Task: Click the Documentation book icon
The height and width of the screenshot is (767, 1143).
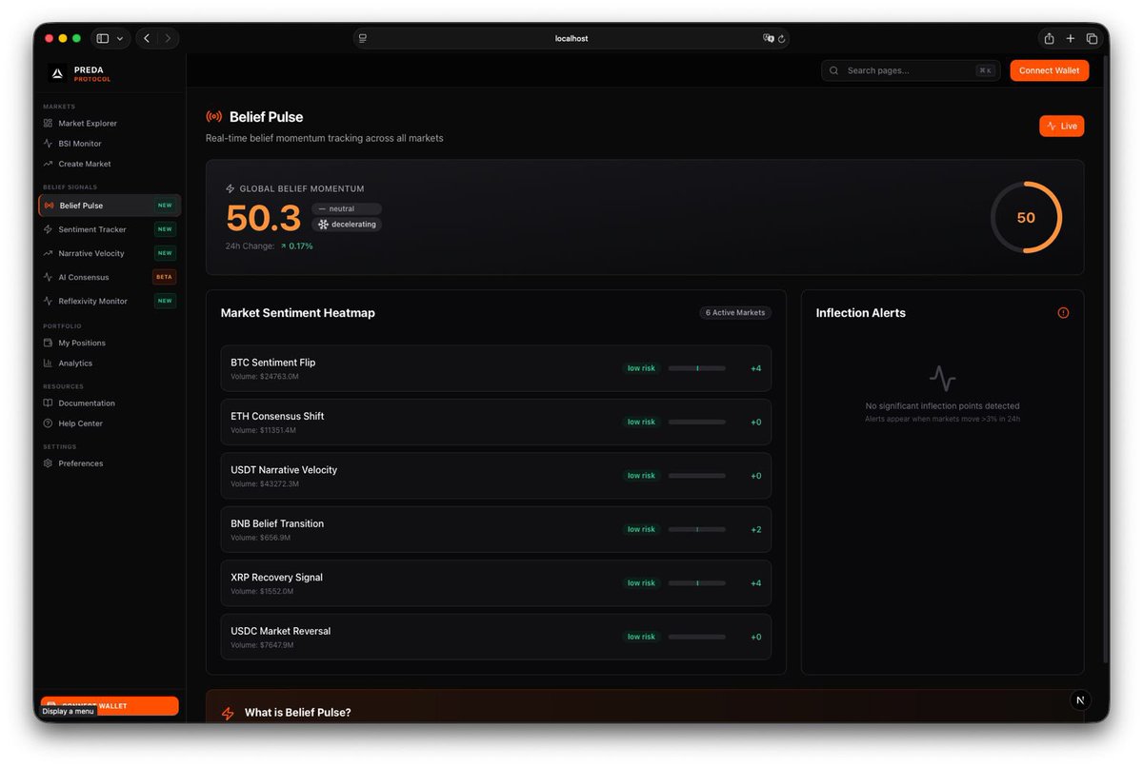Action: 49,403
